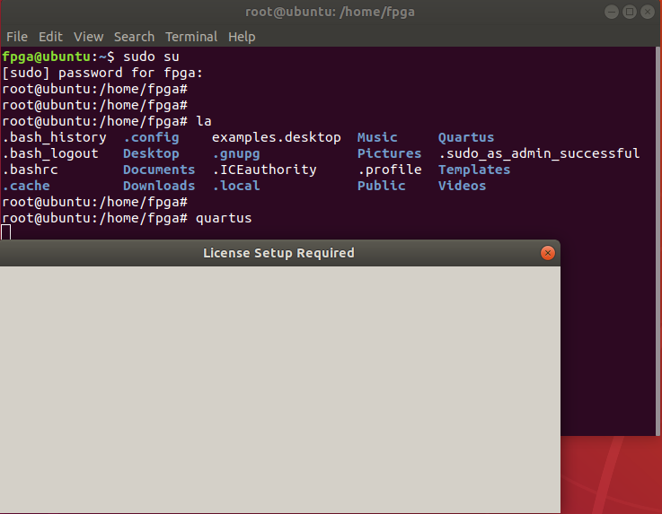Close the root@ubuntu terminal window
This screenshot has width=662, height=514.
[x=648, y=12]
